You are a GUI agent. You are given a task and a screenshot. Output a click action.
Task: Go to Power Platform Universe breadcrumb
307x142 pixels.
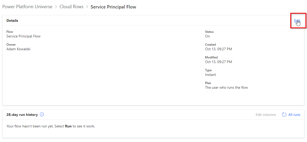coord(28,7)
